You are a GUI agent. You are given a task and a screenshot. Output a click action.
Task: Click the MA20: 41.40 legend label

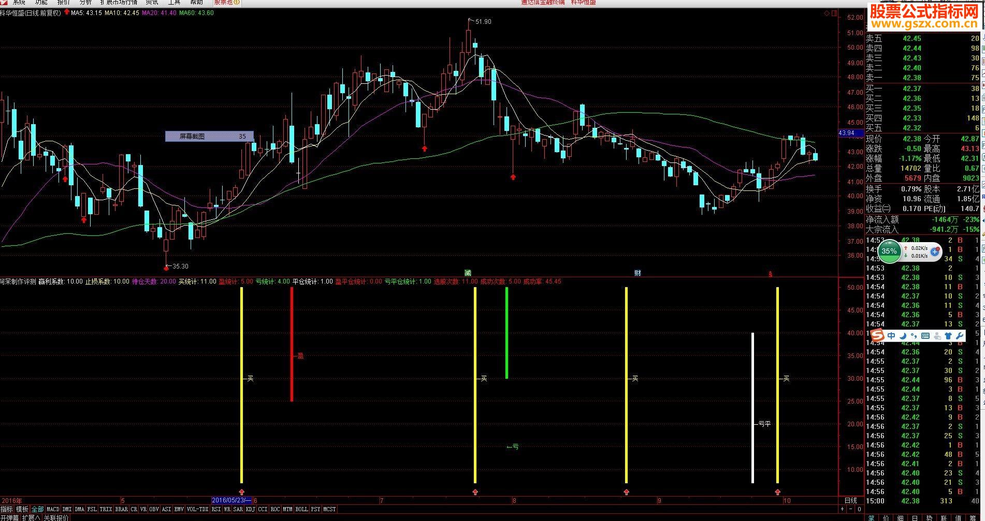(x=159, y=12)
